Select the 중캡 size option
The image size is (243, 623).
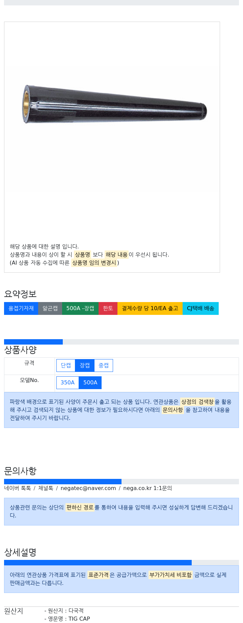(104, 365)
